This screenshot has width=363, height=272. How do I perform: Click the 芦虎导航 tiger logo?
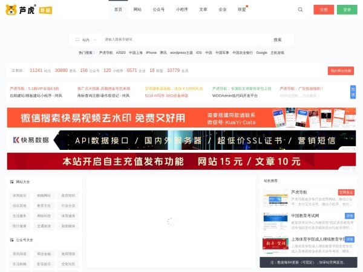(x=21, y=10)
